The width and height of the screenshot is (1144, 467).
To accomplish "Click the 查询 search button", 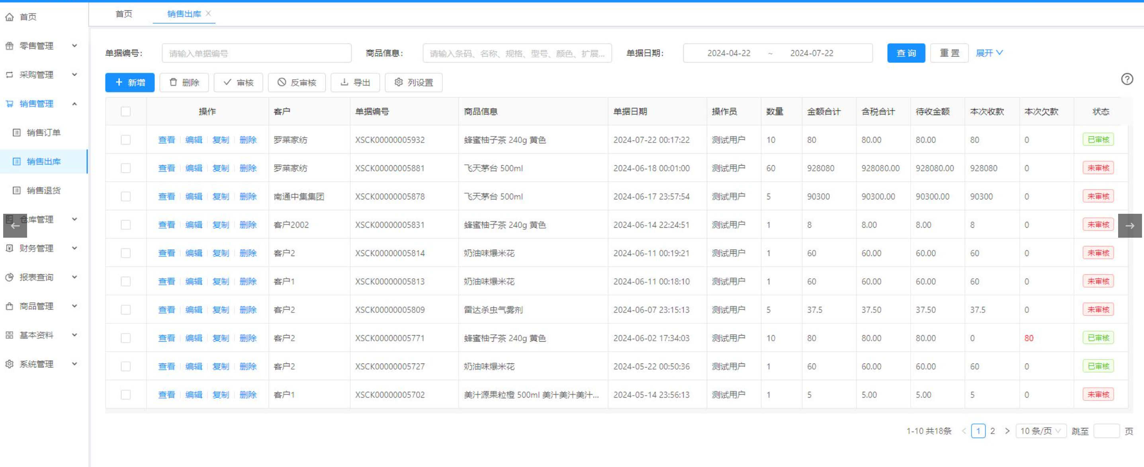I will point(906,53).
